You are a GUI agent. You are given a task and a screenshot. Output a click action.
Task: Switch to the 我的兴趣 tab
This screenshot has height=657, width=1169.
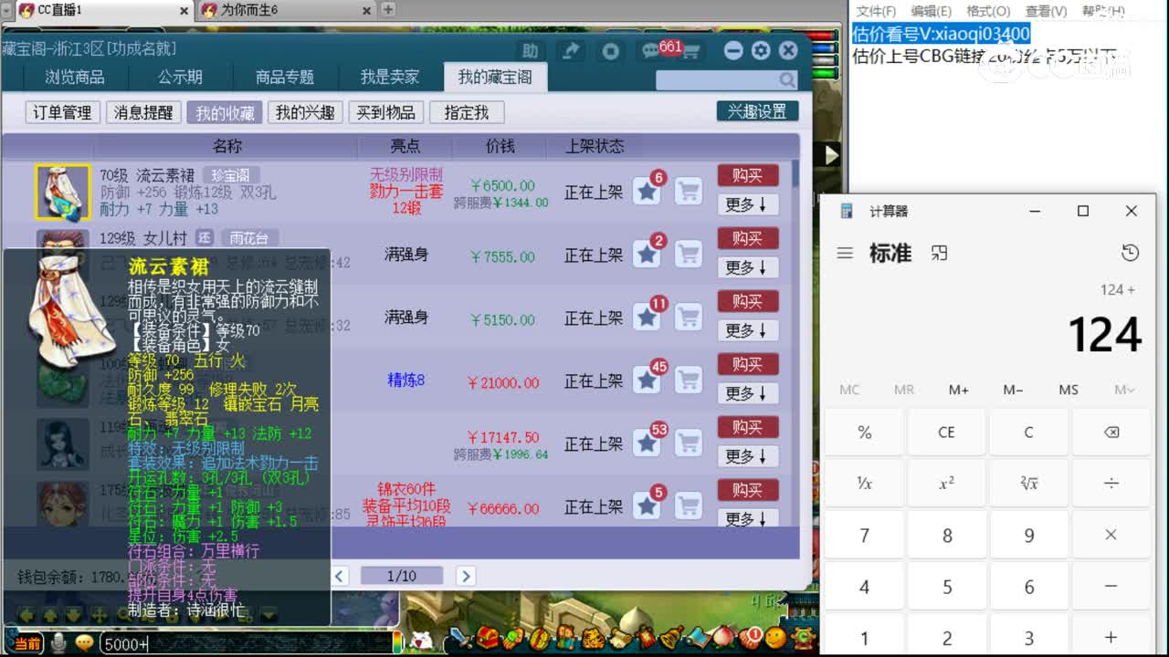305,112
